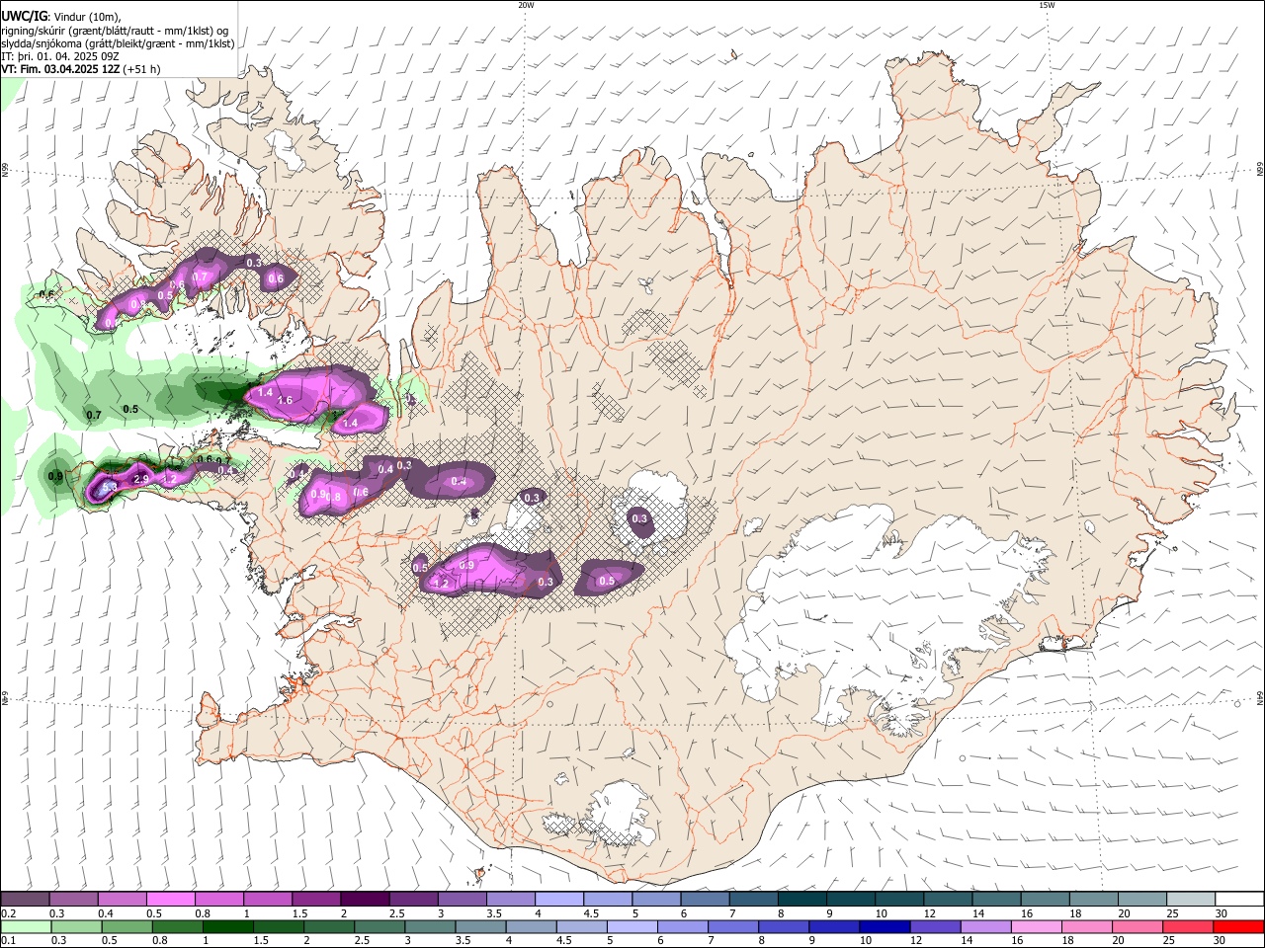The height and width of the screenshot is (948, 1265).
Task: Select the 1.6 value in the pink blob
Action: [x=286, y=400]
